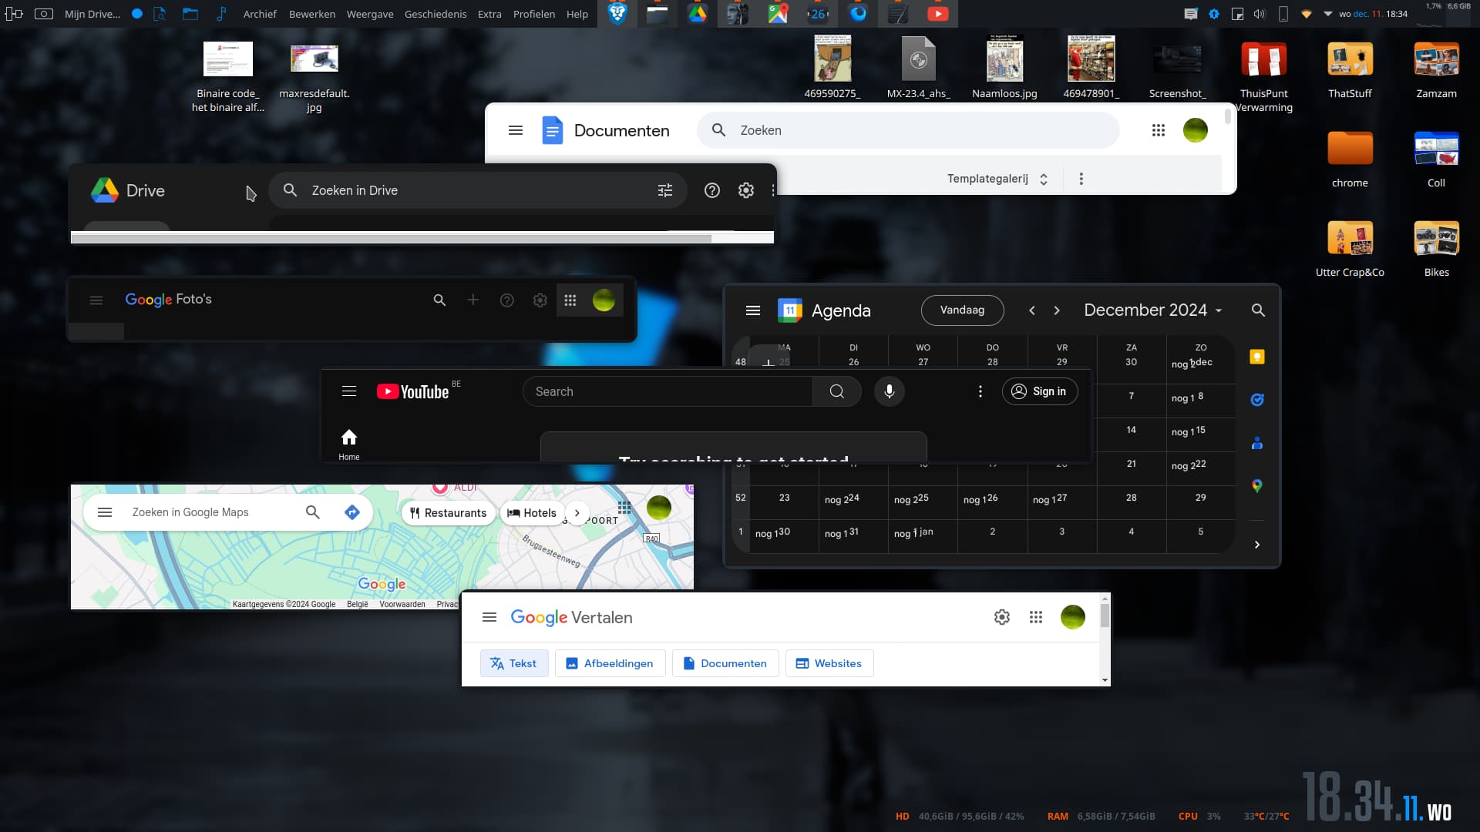
Task: Click Restaurants chip in Google Maps
Action: tap(448, 513)
